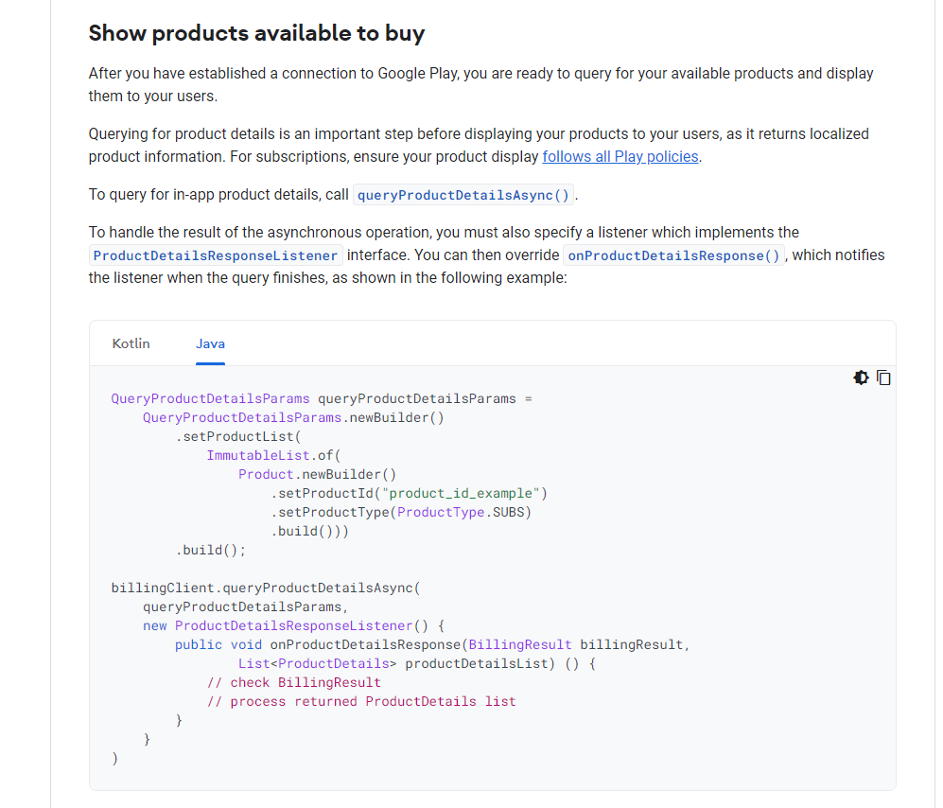Viewport: 943px width, 808px height.
Task: Click the .setProductList( code line
Action: (237, 436)
